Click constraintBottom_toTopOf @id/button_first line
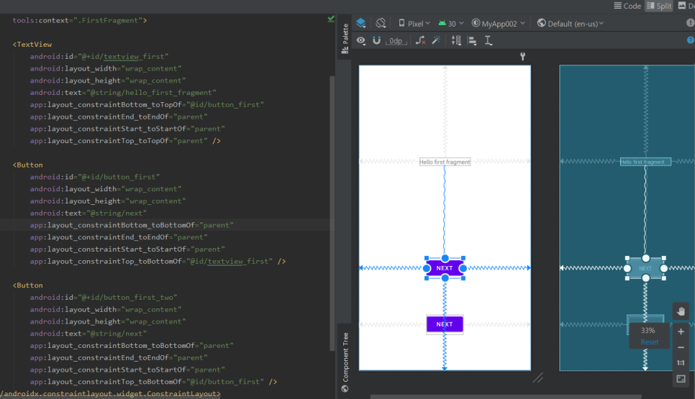 pos(147,104)
